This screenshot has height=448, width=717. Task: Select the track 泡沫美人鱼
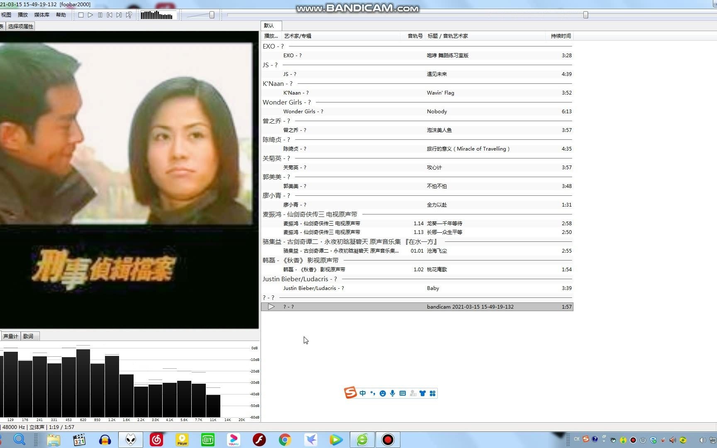tap(417, 130)
